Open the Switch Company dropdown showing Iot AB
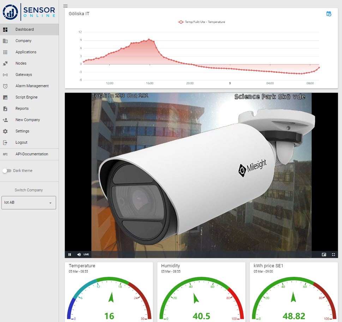This screenshot has width=342, height=322. point(29,203)
